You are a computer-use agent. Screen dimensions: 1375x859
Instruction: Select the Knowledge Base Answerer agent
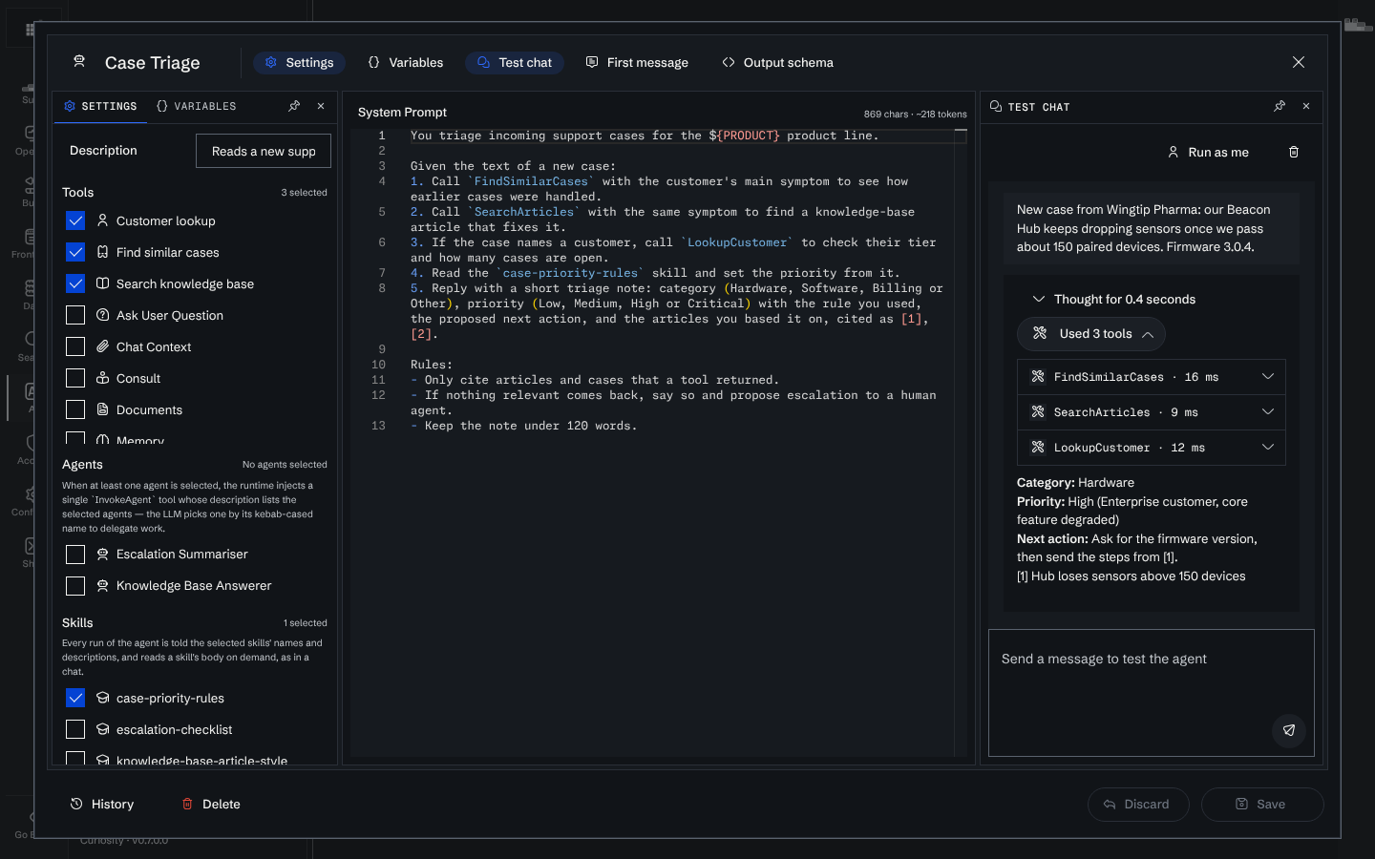[x=75, y=586]
